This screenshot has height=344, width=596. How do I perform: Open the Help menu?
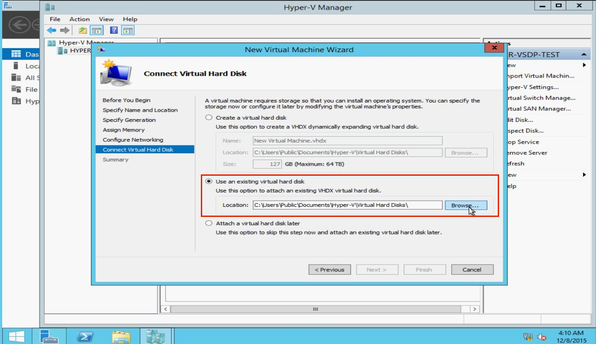(x=130, y=19)
